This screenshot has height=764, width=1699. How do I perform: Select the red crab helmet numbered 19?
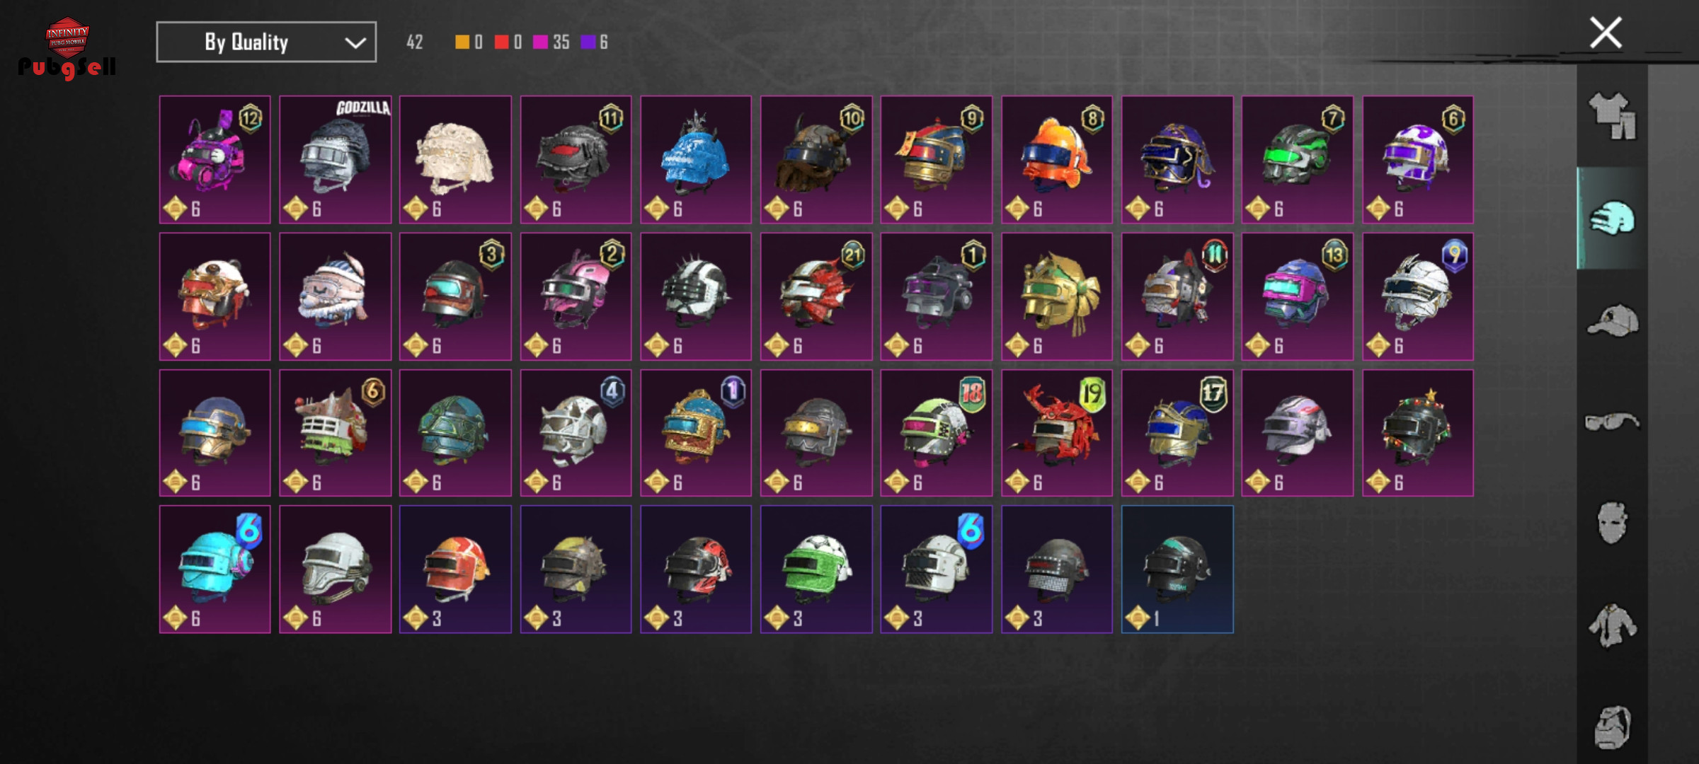pos(1056,432)
